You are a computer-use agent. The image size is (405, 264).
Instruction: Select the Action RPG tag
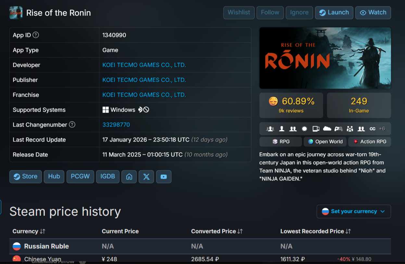pyautogui.click(x=370, y=142)
